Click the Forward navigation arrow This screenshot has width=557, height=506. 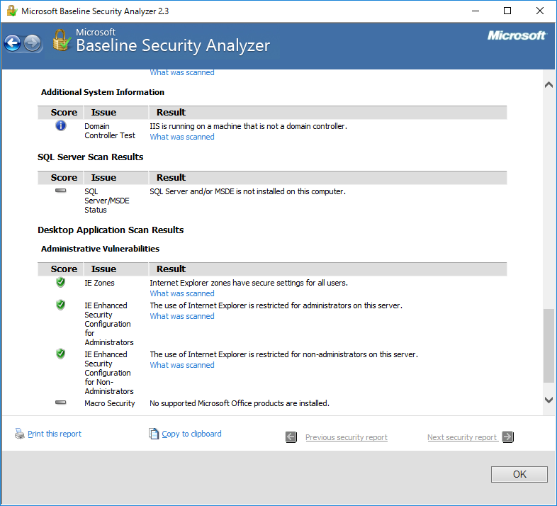[x=33, y=43]
